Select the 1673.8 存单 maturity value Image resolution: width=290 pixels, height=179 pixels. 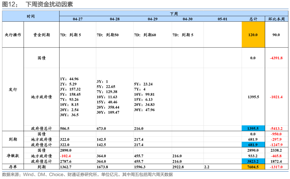click(102, 167)
